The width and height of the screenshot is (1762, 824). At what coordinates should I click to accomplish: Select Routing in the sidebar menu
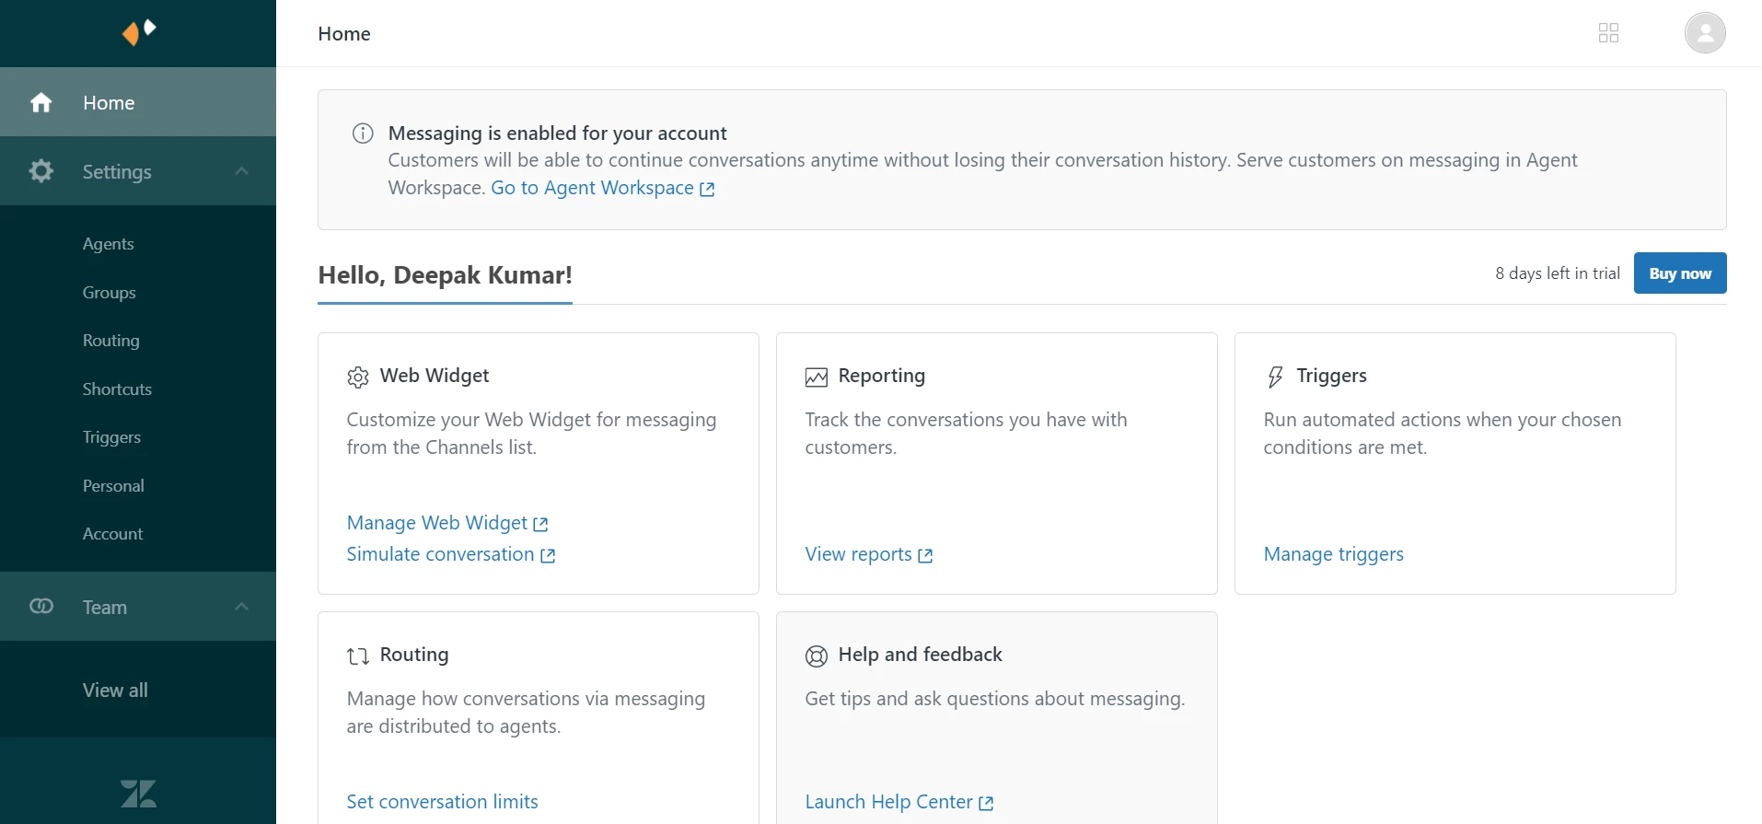point(110,341)
